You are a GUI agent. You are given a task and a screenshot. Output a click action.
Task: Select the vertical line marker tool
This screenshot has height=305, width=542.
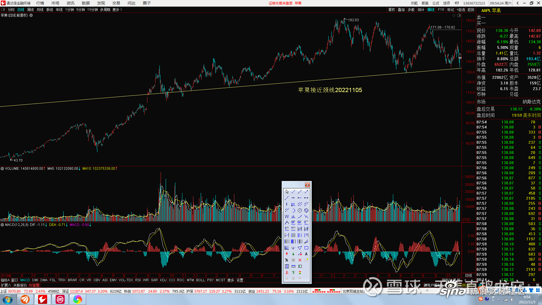tap(287, 204)
